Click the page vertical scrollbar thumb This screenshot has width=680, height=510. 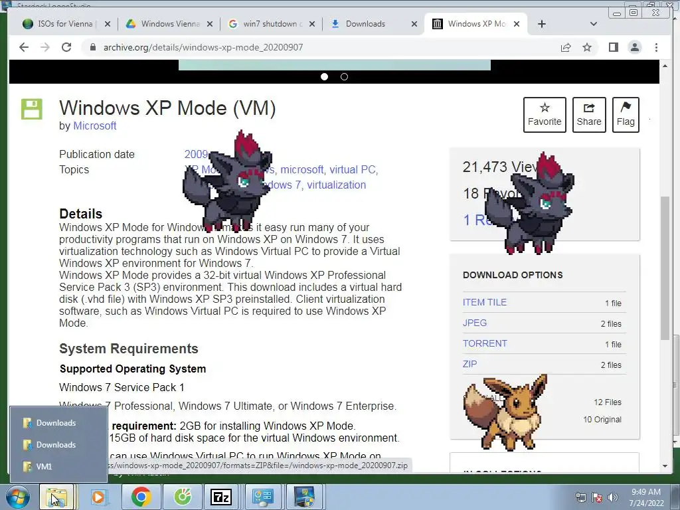point(664,268)
